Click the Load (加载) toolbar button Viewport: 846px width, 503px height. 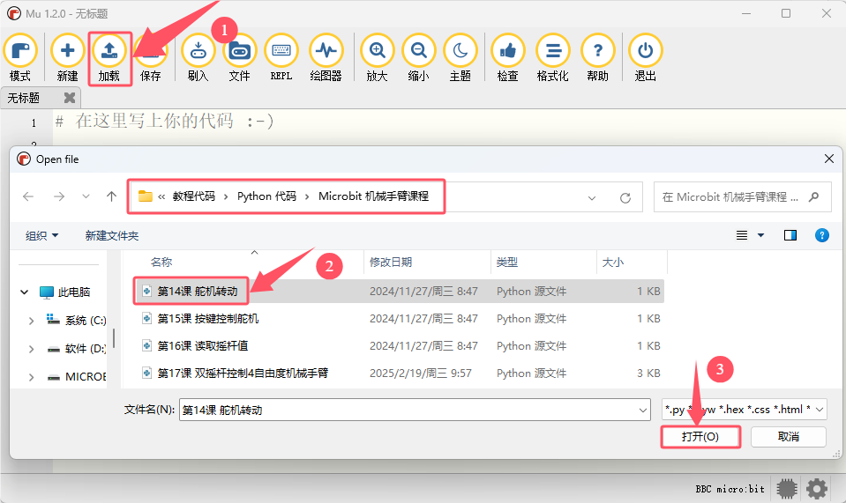(x=109, y=57)
